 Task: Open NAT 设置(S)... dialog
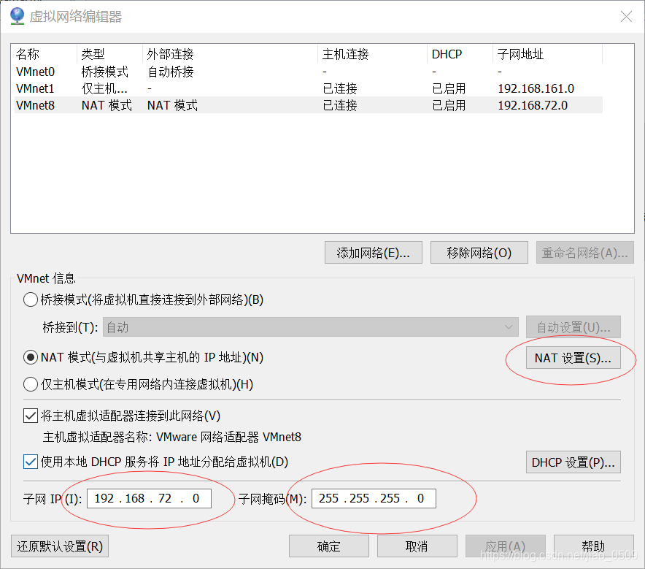(573, 358)
